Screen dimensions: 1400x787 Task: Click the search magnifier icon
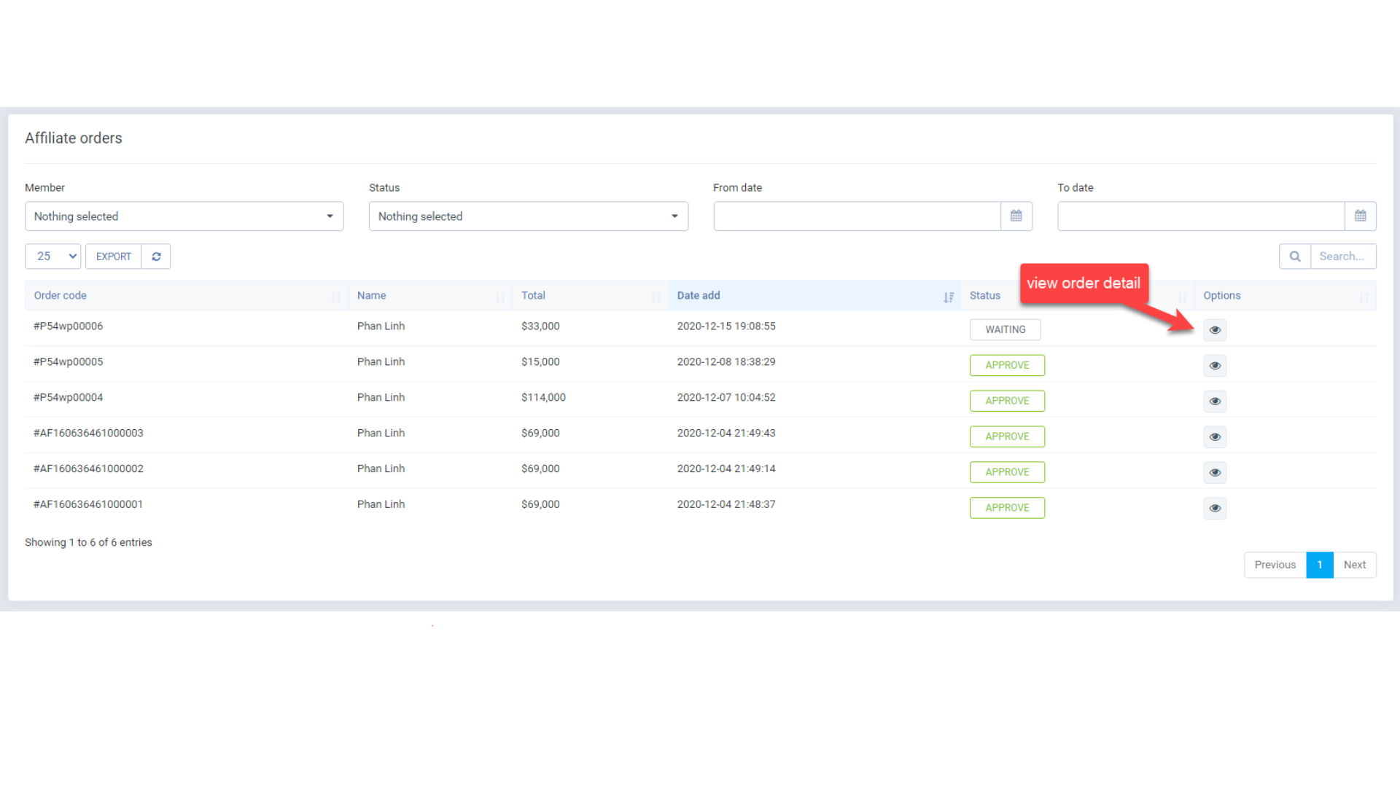[x=1294, y=256]
